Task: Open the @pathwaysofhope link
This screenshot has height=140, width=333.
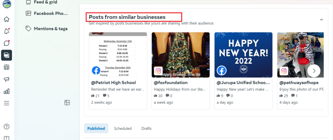Action: tap(299, 83)
